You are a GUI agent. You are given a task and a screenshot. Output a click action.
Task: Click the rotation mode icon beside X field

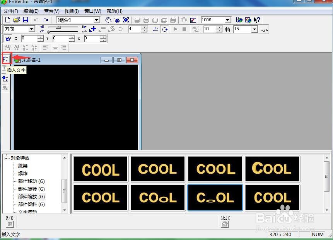8,39
